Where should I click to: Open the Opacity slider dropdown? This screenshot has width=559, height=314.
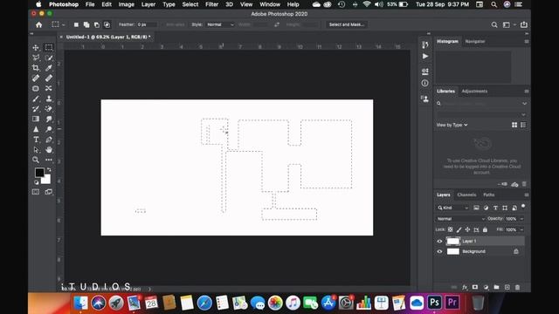521,219
